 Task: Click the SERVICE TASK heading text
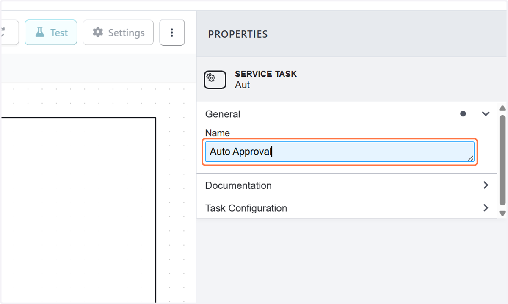[266, 74]
